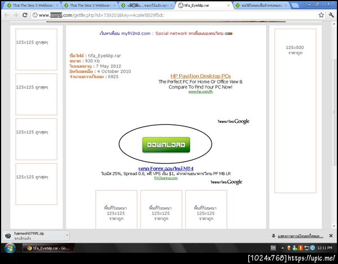Screen dimensions: 338x264
Task: Click the 12:11 PM taskbar clock
Action: tap(324, 248)
